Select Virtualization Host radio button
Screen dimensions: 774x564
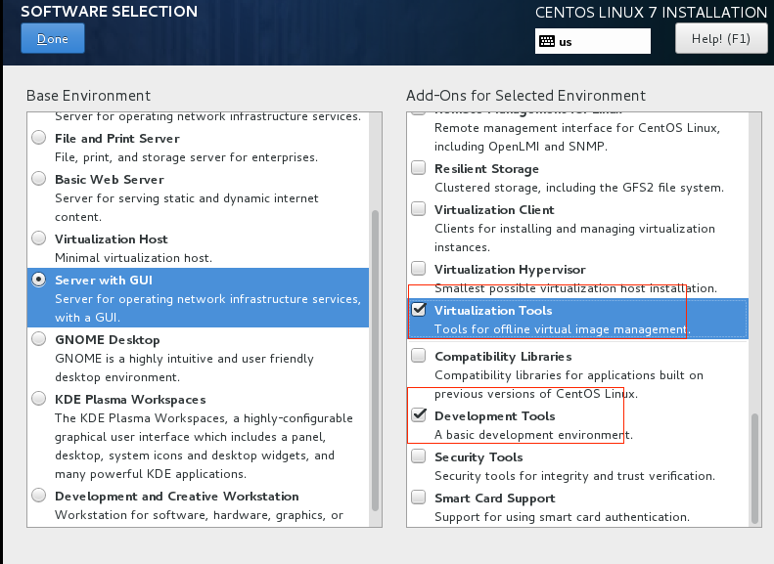(x=39, y=239)
